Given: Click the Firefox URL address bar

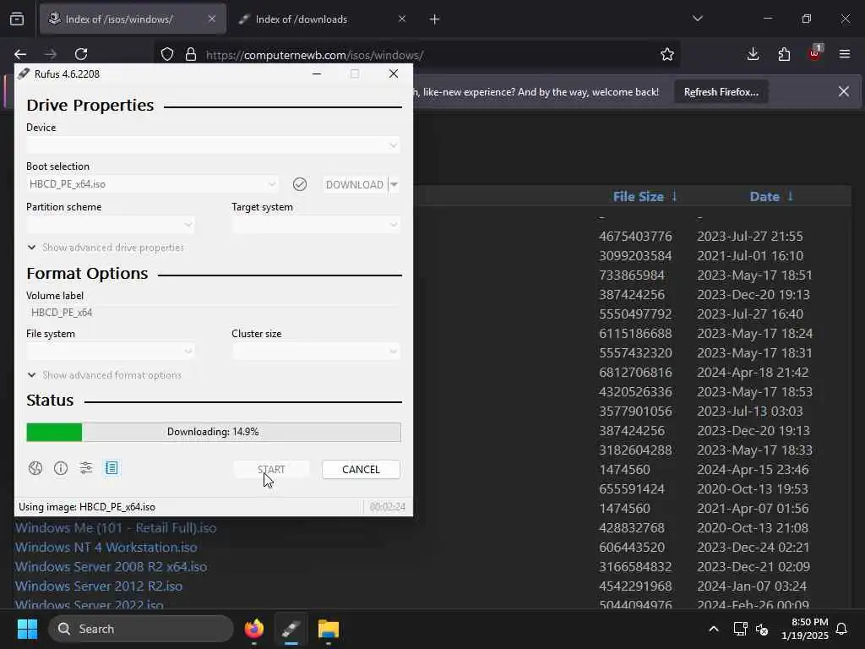Looking at the screenshot, I should [416, 55].
